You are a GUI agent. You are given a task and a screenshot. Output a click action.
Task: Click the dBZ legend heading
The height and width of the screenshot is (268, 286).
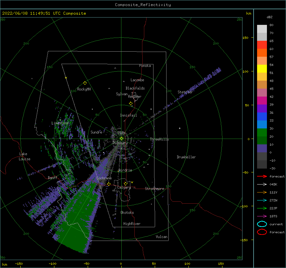tap(269, 17)
